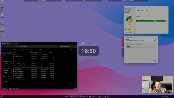
Task: Go back using Explorer's back arrow
Action: (x=3, y=46)
